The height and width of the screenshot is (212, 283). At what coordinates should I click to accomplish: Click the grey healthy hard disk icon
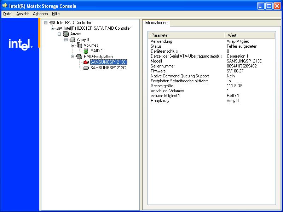86,68
